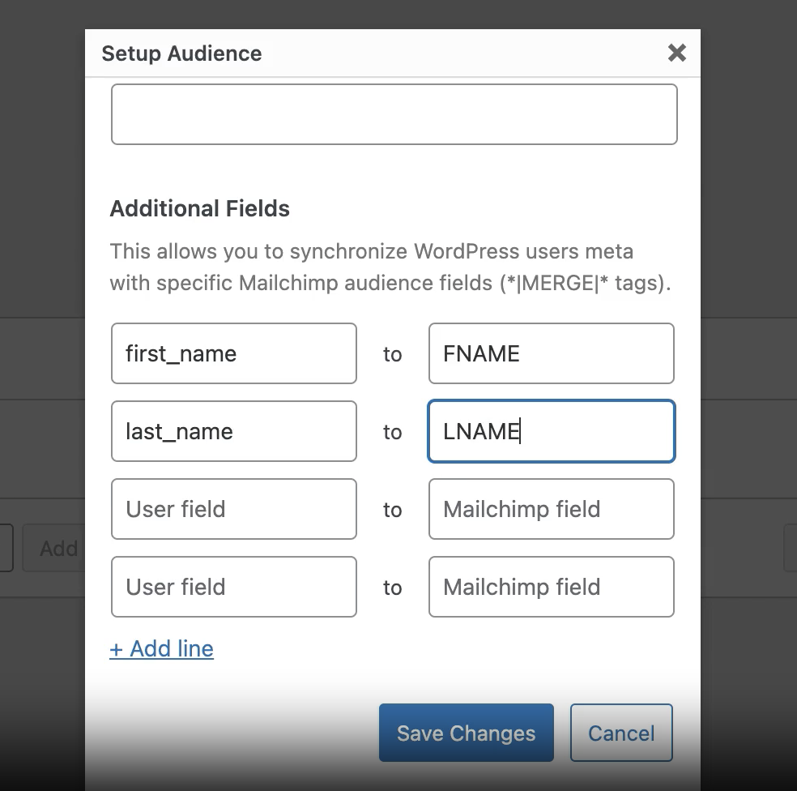Cancel the audience setup

pos(620,733)
